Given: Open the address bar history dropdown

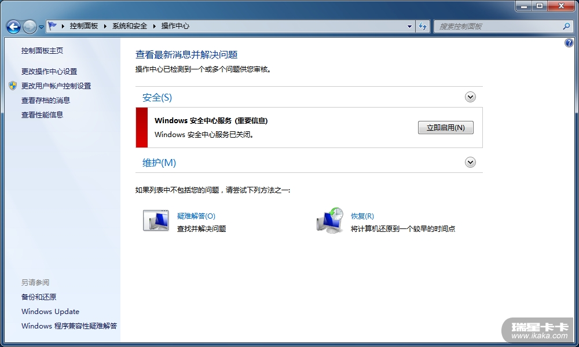Looking at the screenshot, I should click(x=409, y=26).
